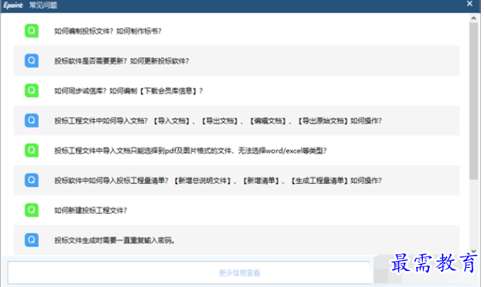Click the vertical scrollbar thumb
The height and width of the screenshot is (287, 484).
click(474, 101)
